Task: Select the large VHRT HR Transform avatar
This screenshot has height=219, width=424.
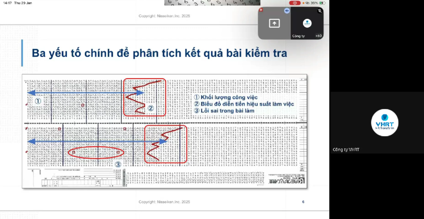Action: click(x=385, y=123)
